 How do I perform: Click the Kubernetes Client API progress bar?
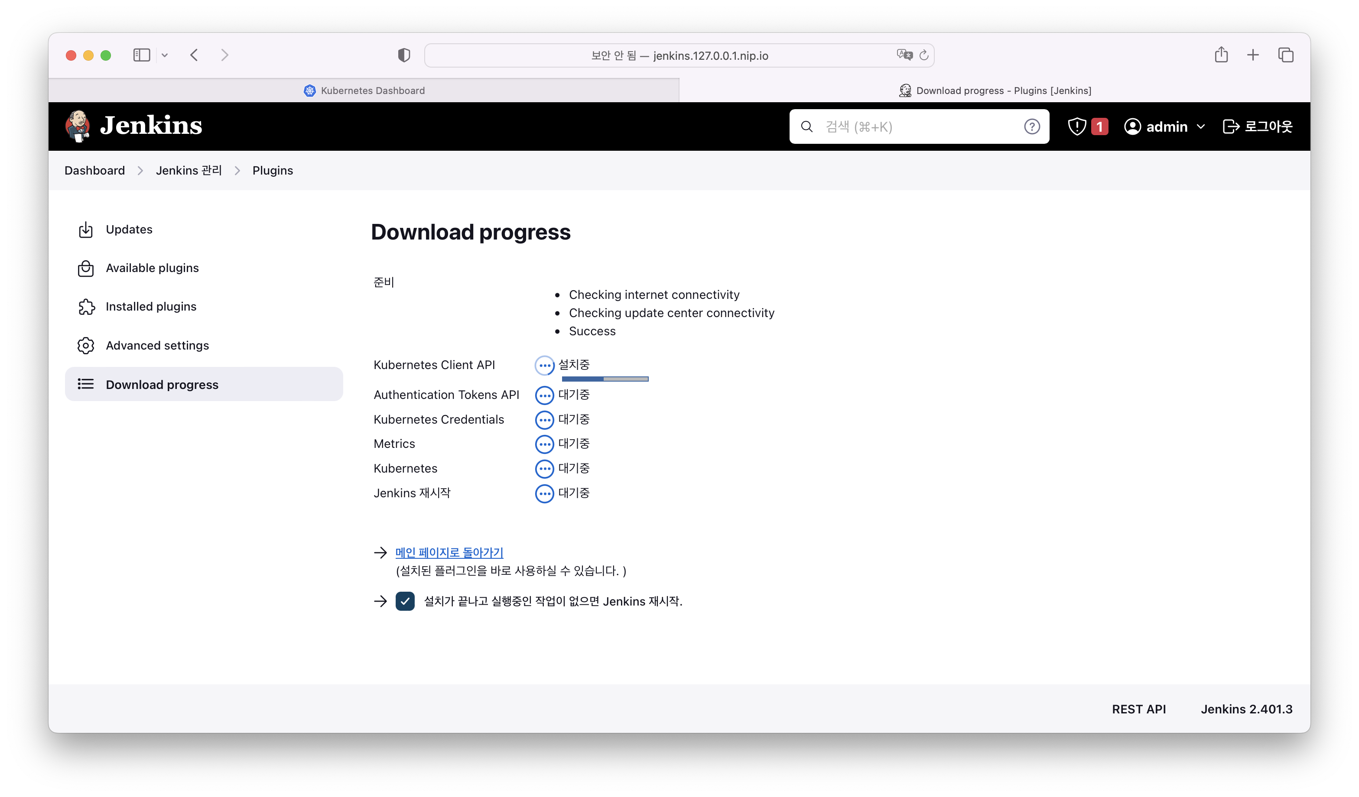(605, 379)
